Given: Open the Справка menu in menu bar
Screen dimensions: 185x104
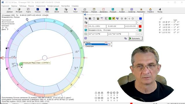Looking at the screenshot, I should pos(75,6).
